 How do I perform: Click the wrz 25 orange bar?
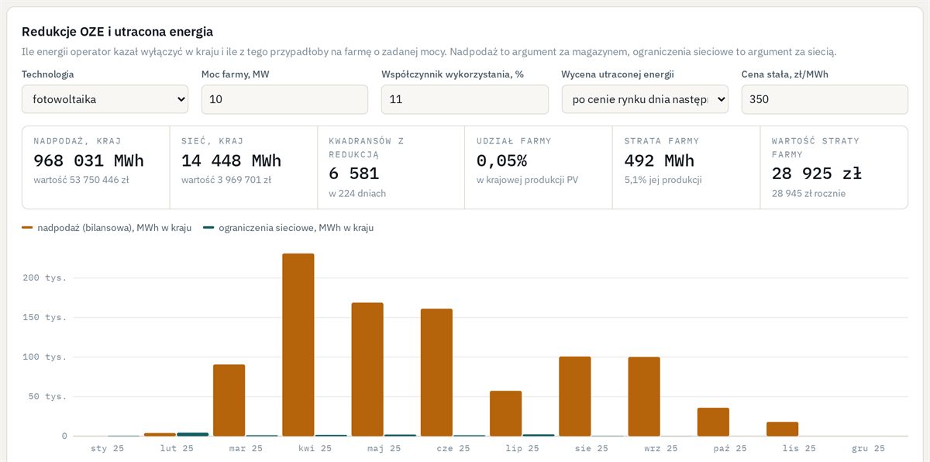pyautogui.click(x=644, y=396)
